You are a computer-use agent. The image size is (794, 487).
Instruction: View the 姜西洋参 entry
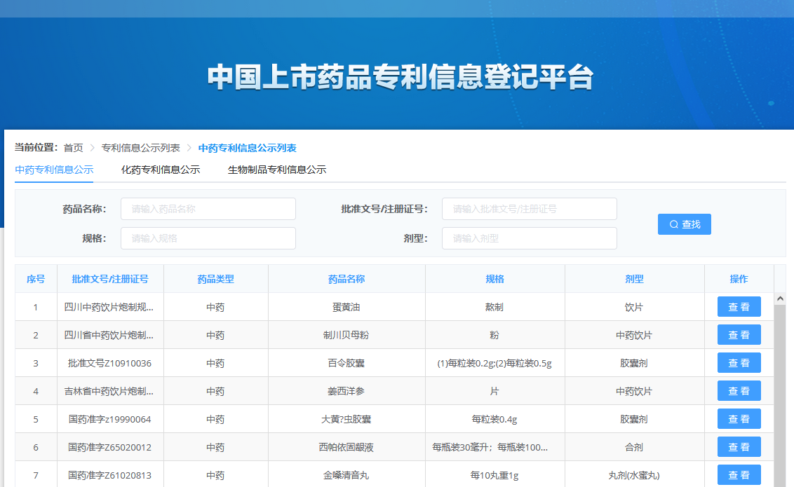[739, 391]
